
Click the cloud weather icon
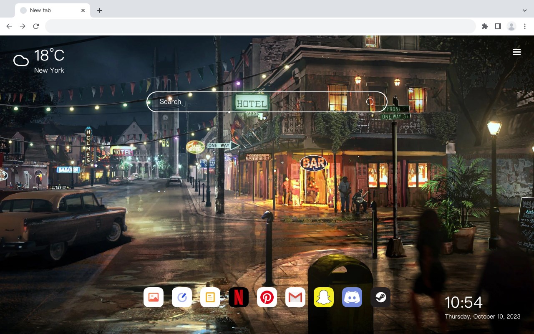pos(21,61)
